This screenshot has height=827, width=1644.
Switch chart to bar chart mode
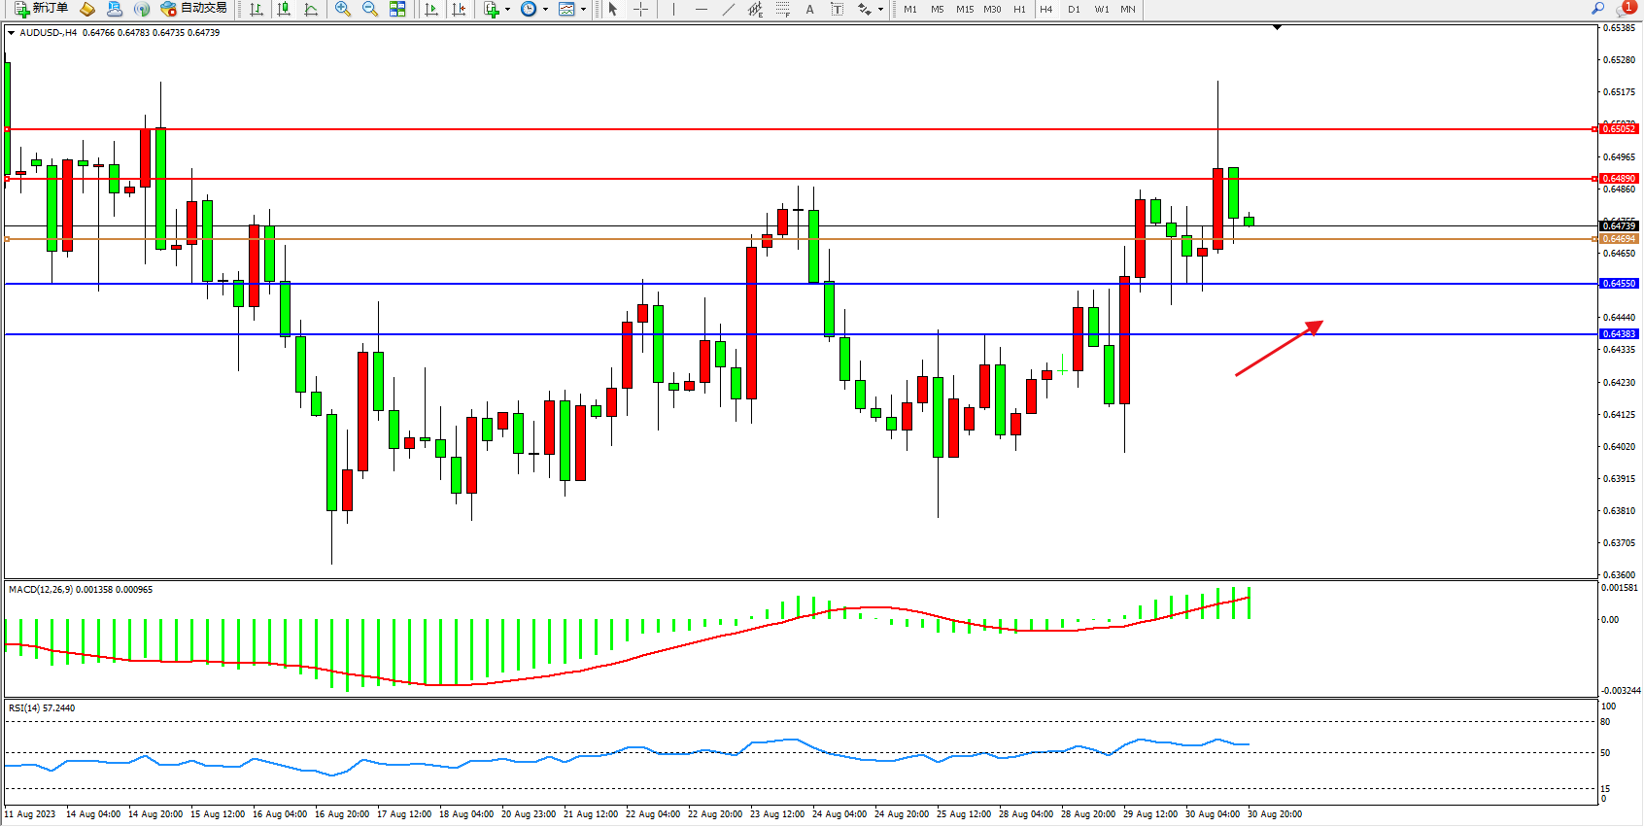[257, 9]
